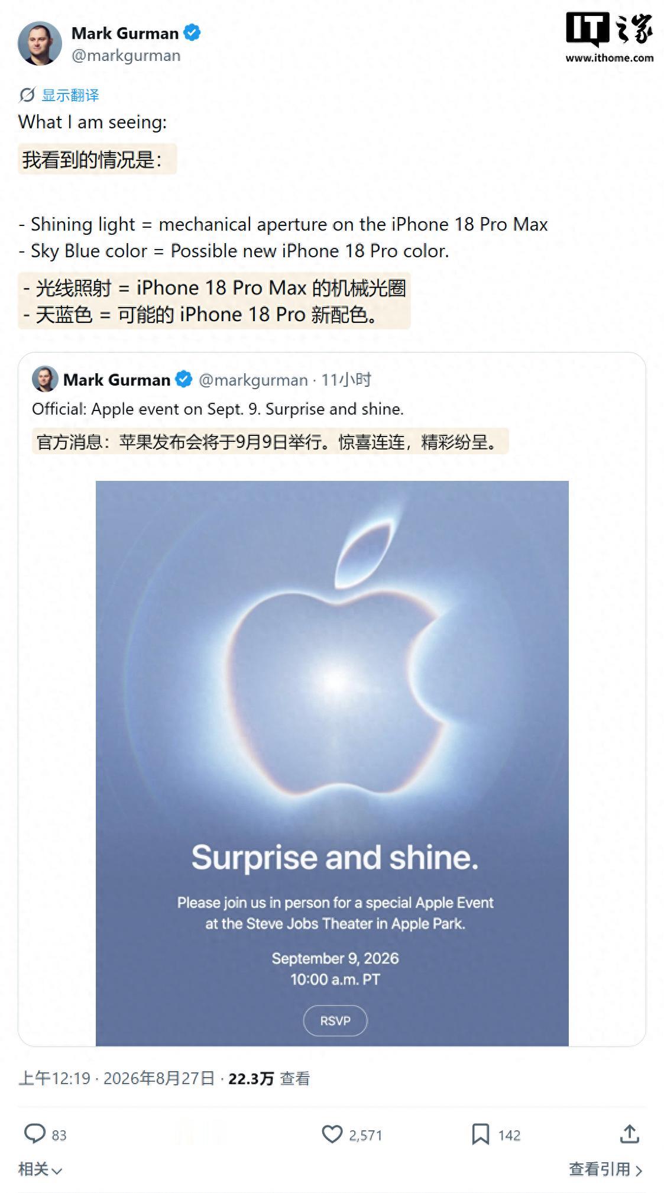Expand the 相关 sorting dropdown

[40, 1169]
